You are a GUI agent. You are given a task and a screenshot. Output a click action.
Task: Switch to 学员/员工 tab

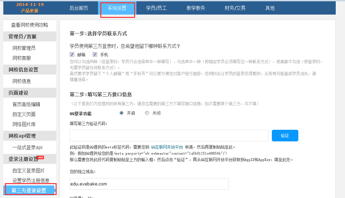tap(156, 8)
